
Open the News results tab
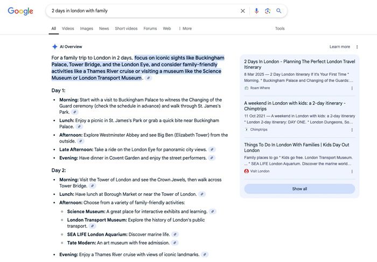pyautogui.click(x=104, y=29)
